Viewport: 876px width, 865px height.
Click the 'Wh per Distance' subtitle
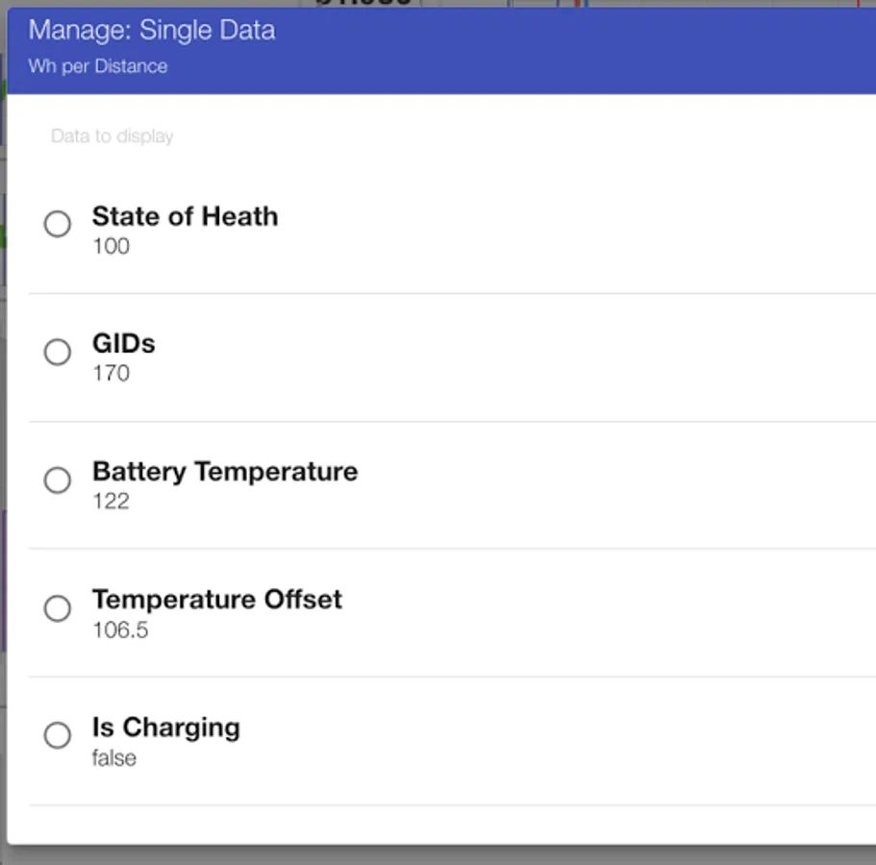coord(97,66)
